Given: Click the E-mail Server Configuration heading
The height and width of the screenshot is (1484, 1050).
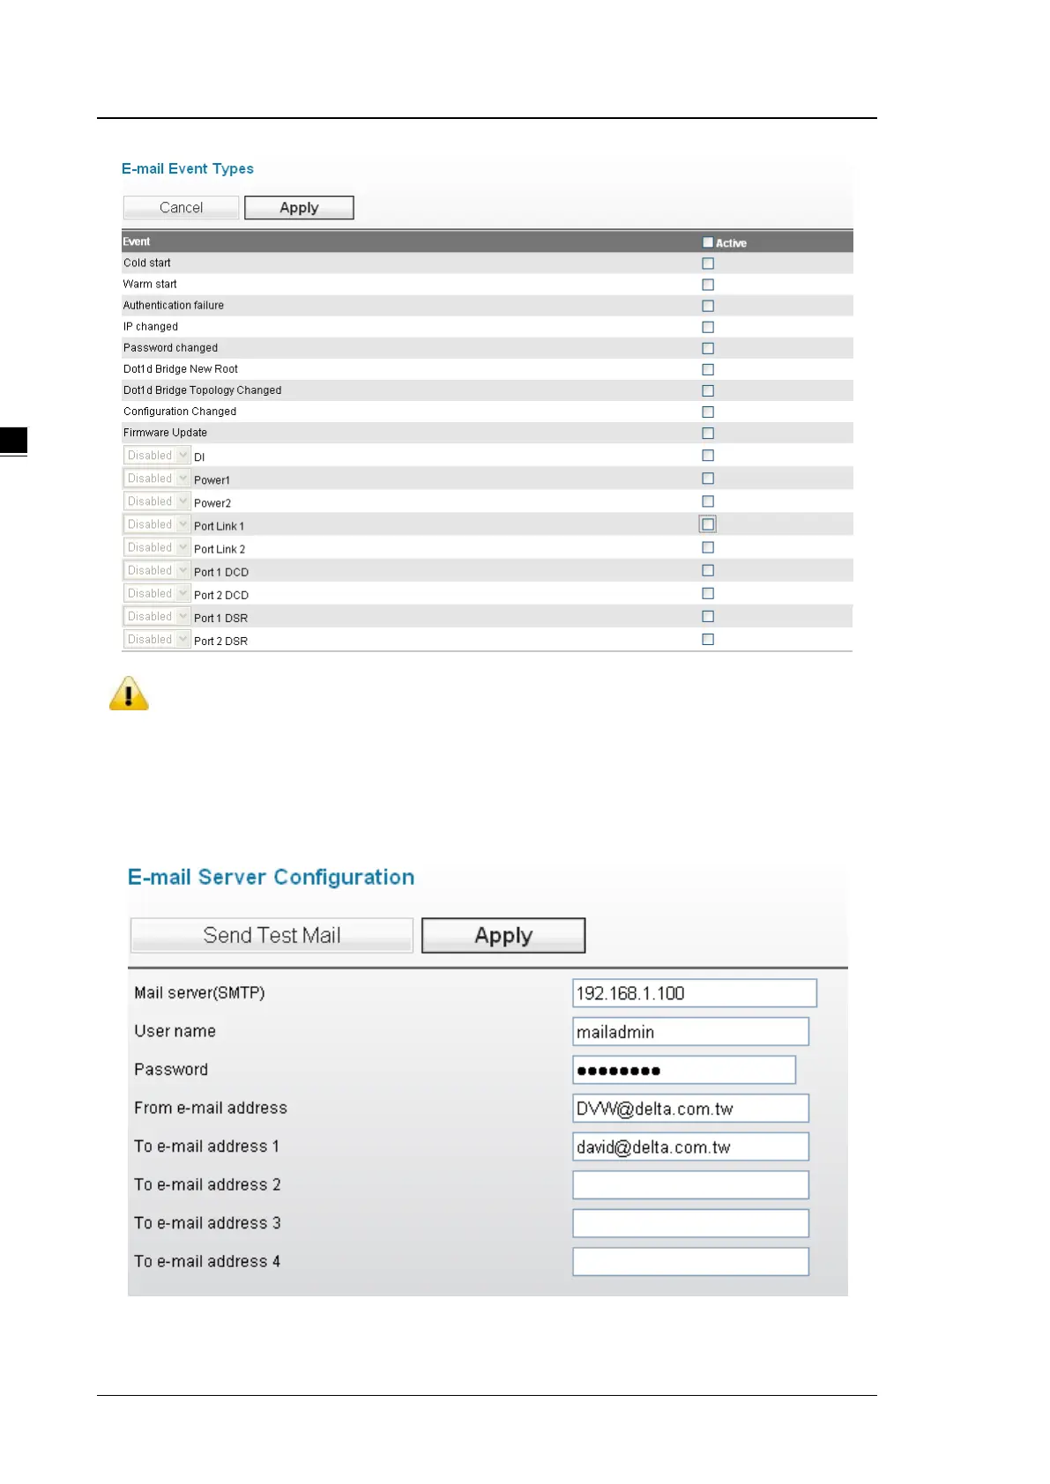Looking at the screenshot, I should [271, 877].
